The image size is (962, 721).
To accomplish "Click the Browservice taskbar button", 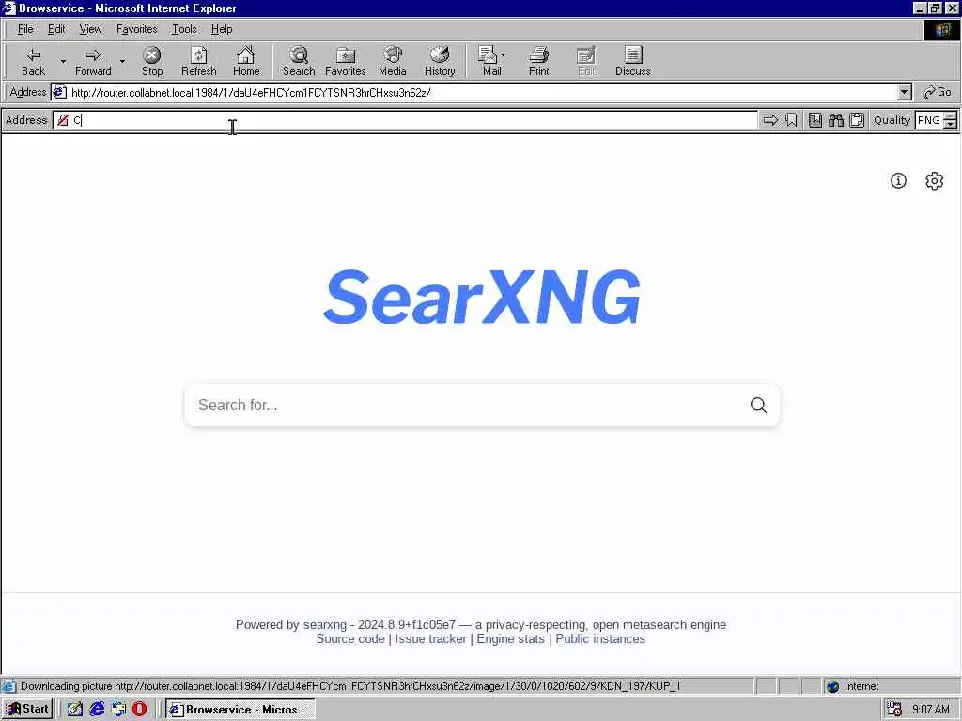I will [240, 710].
